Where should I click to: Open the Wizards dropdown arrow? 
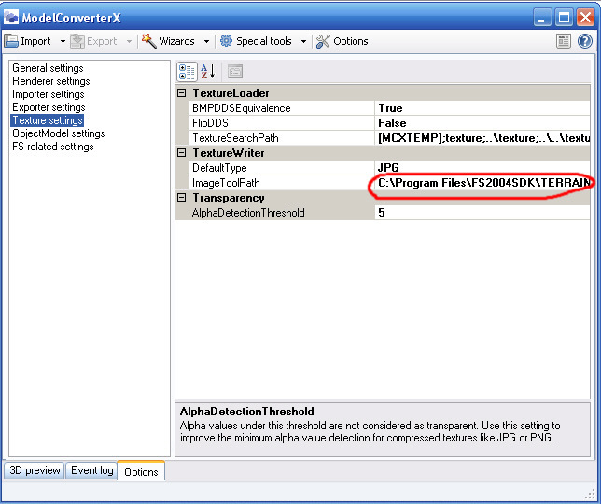point(206,41)
